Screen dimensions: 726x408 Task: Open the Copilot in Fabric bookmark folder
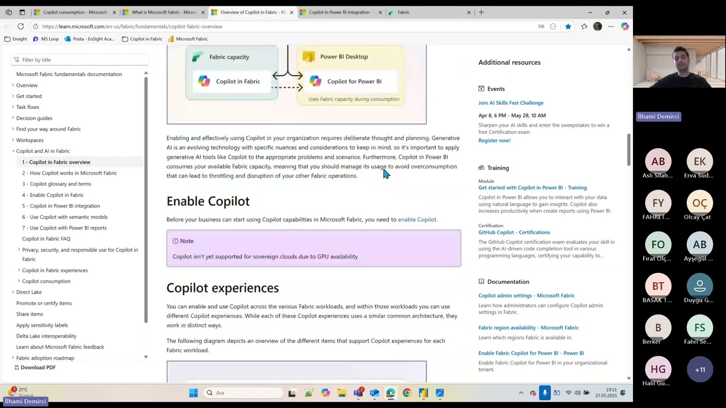pos(142,39)
